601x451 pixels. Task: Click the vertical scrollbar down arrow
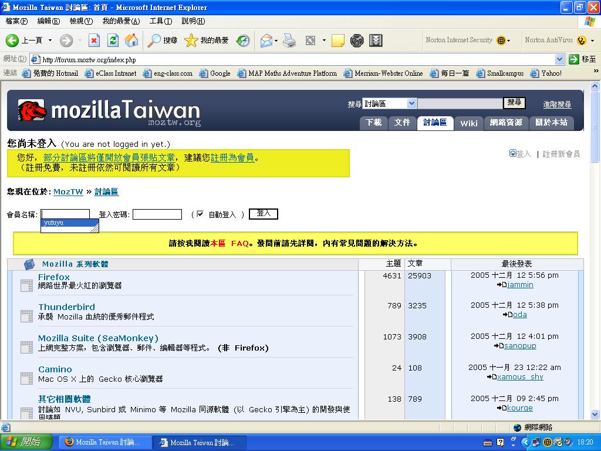coord(595,414)
